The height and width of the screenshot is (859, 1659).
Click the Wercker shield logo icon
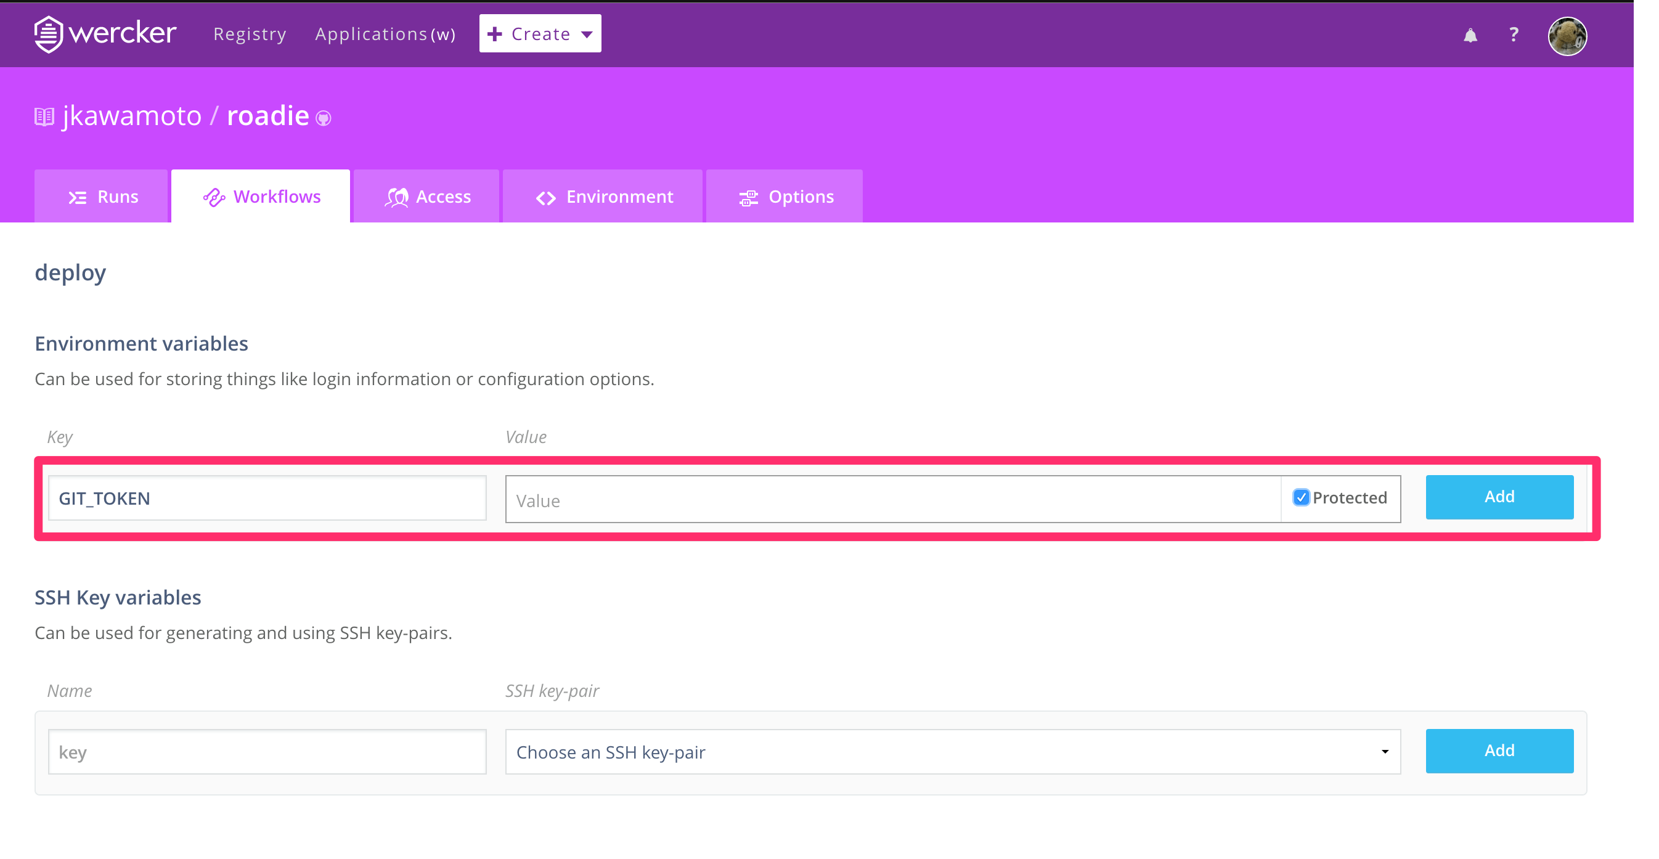click(x=48, y=33)
